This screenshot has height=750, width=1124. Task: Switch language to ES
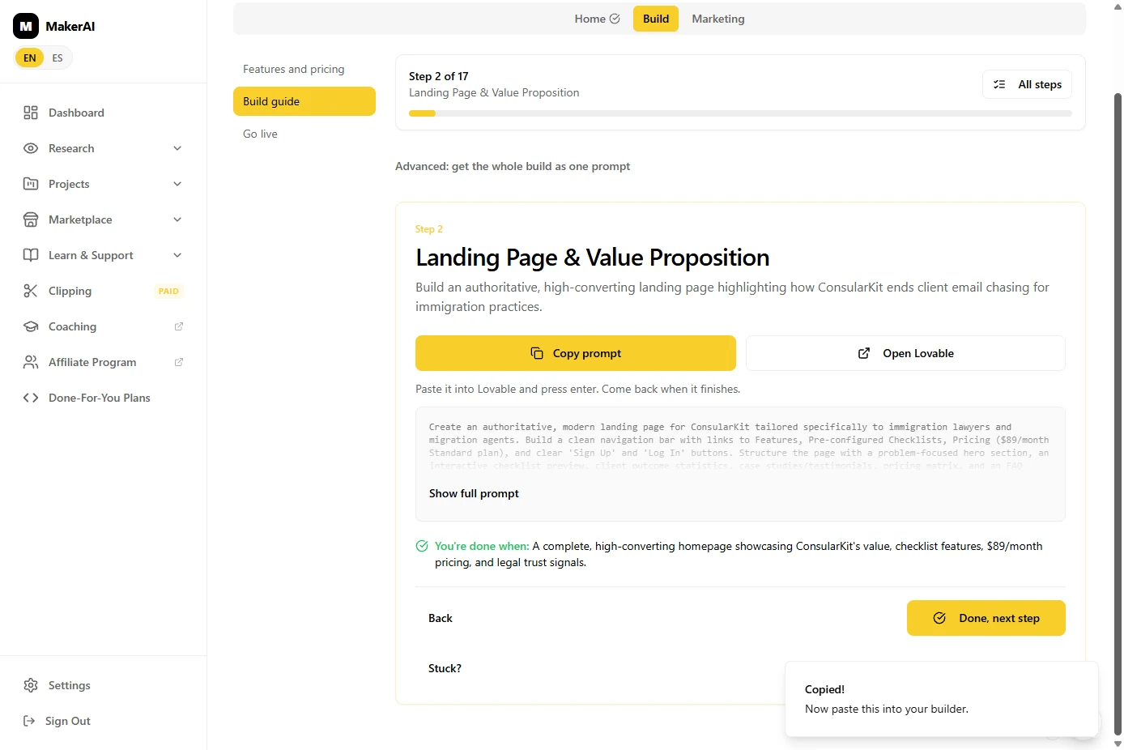tap(57, 58)
